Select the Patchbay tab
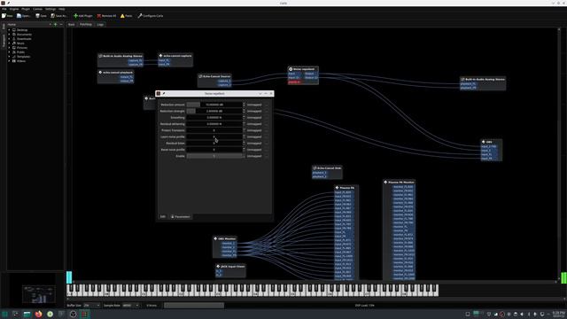The width and height of the screenshot is (567, 319). pyautogui.click(x=86, y=24)
